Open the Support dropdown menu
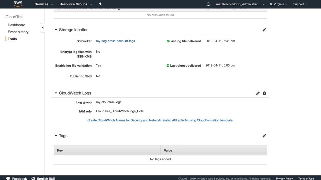Screen dimensions: 321x180 (x=300, y=4)
